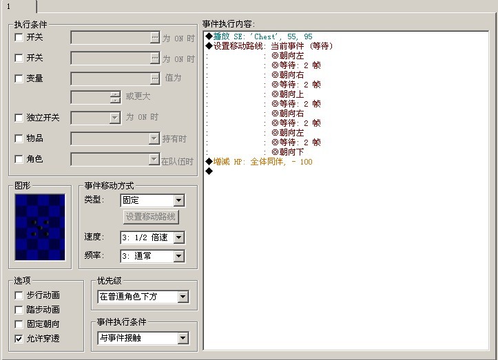Click the first 开关 switch name field
Image resolution: width=498 pixels, height=360 pixels.
(110, 37)
